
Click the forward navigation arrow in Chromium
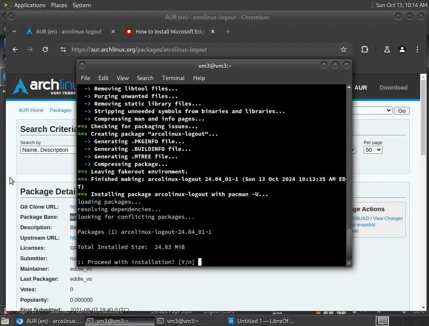pos(30,49)
